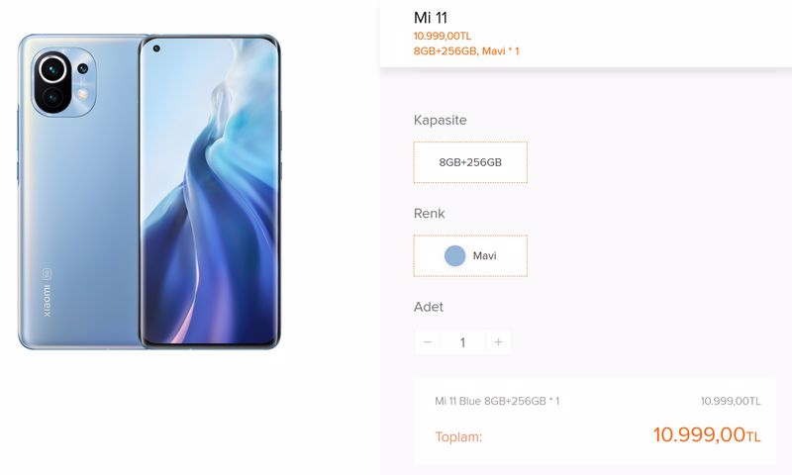This screenshot has height=475, width=792.
Task: Increase quantity with the plus icon
Action: tap(498, 342)
